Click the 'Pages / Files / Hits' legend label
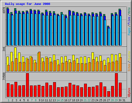This screenshot has width=132, height=103. (x=129, y=21)
